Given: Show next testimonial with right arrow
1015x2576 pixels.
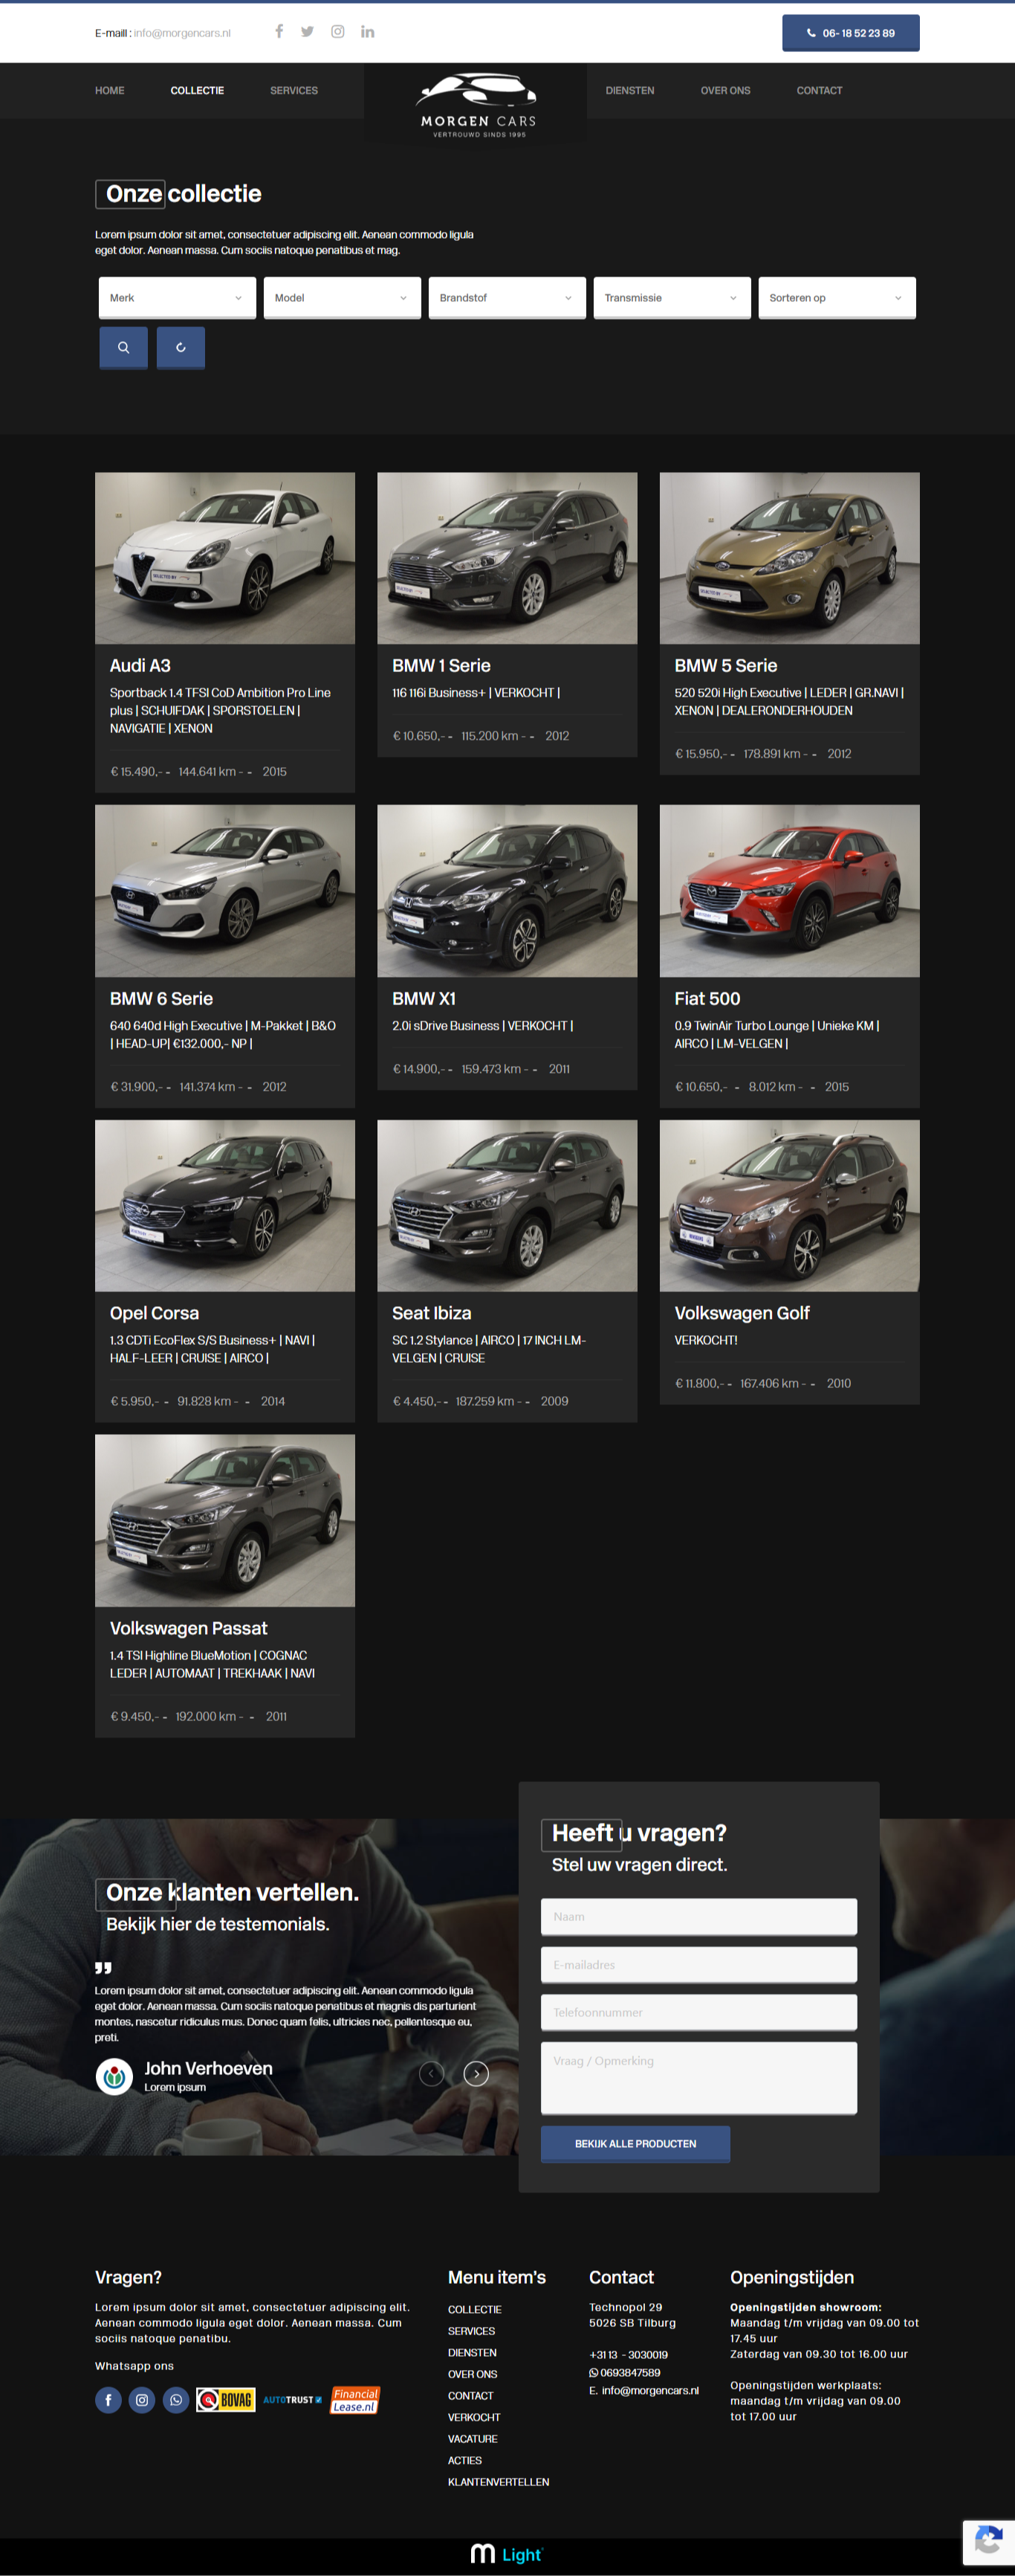Looking at the screenshot, I should click(x=476, y=2074).
